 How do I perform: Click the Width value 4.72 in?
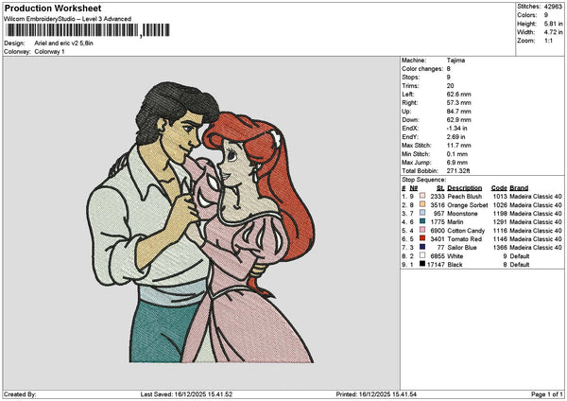point(553,32)
